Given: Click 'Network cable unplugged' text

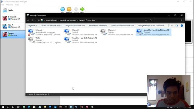Looking at the screenshot, I should click(x=45, y=32).
